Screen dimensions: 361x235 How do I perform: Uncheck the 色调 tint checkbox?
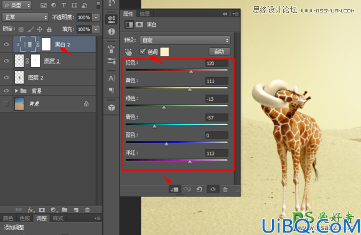click(143, 51)
